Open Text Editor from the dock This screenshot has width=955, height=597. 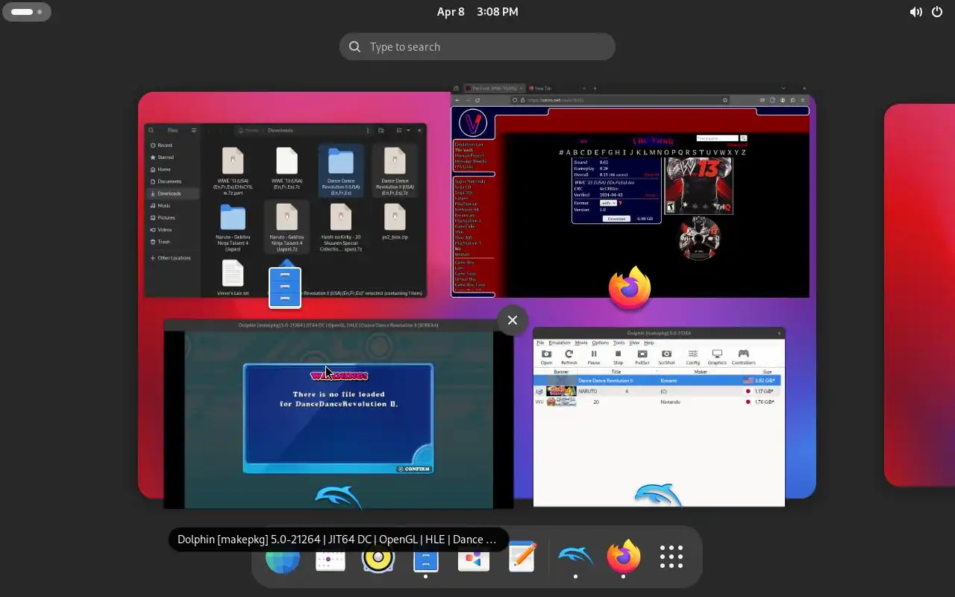(522, 557)
